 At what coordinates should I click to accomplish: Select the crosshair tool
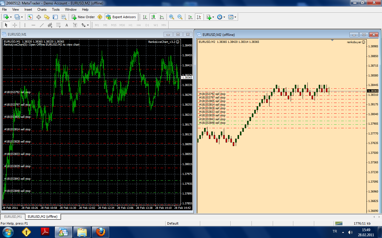(x=15, y=25)
